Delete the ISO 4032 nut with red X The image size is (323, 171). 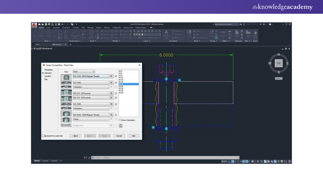click(x=111, y=114)
